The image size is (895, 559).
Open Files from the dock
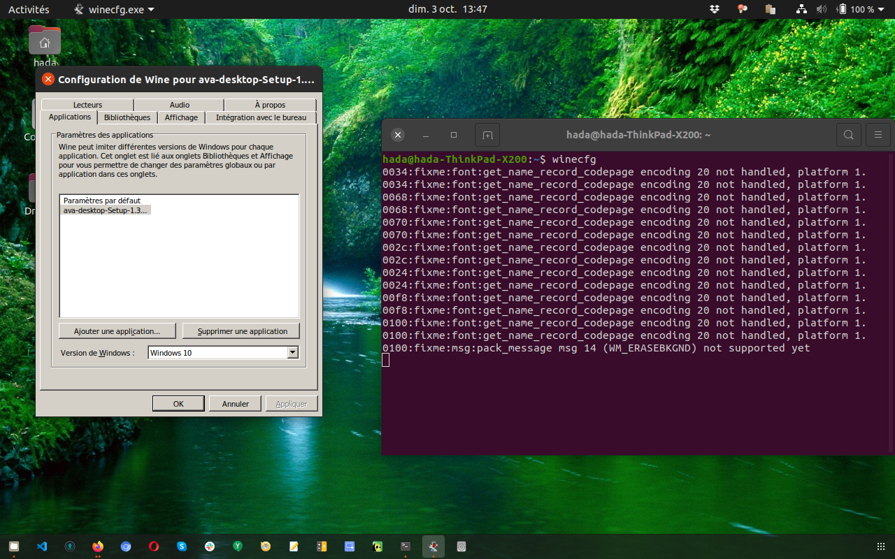coord(14,546)
